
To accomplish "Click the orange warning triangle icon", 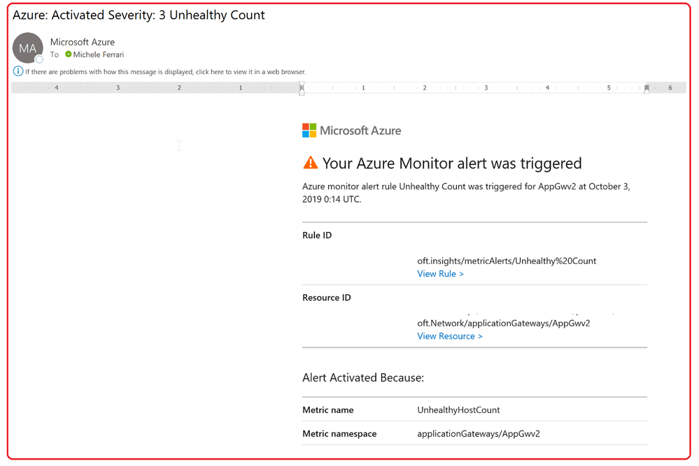I will 310,163.
